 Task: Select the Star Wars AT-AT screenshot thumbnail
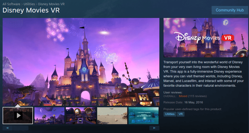49,115
